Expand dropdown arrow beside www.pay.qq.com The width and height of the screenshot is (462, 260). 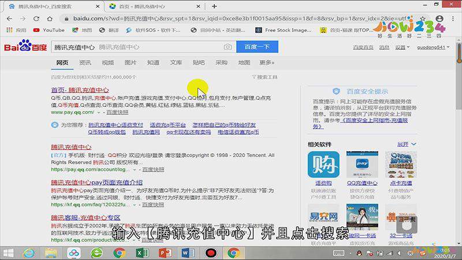pyautogui.click(x=99, y=113)
